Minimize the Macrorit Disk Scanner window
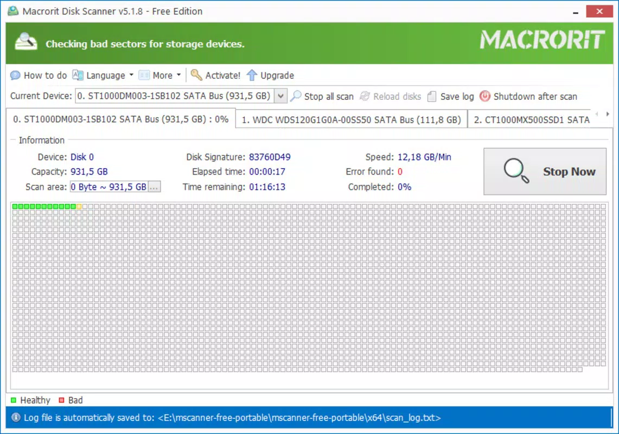 (576, 11)
